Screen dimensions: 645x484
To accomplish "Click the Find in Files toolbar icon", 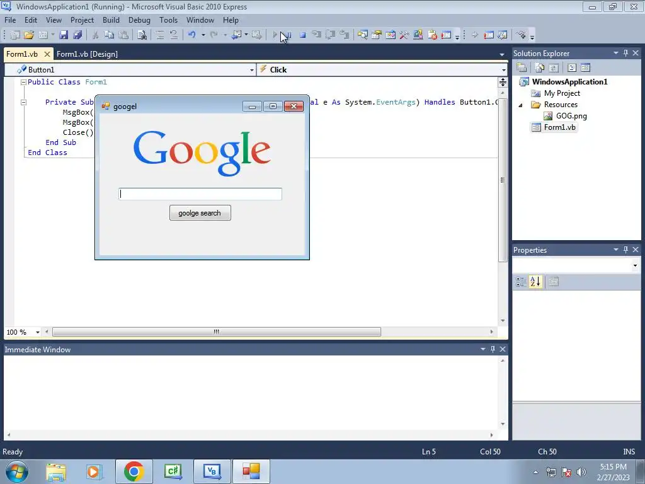I will point(142,35).
